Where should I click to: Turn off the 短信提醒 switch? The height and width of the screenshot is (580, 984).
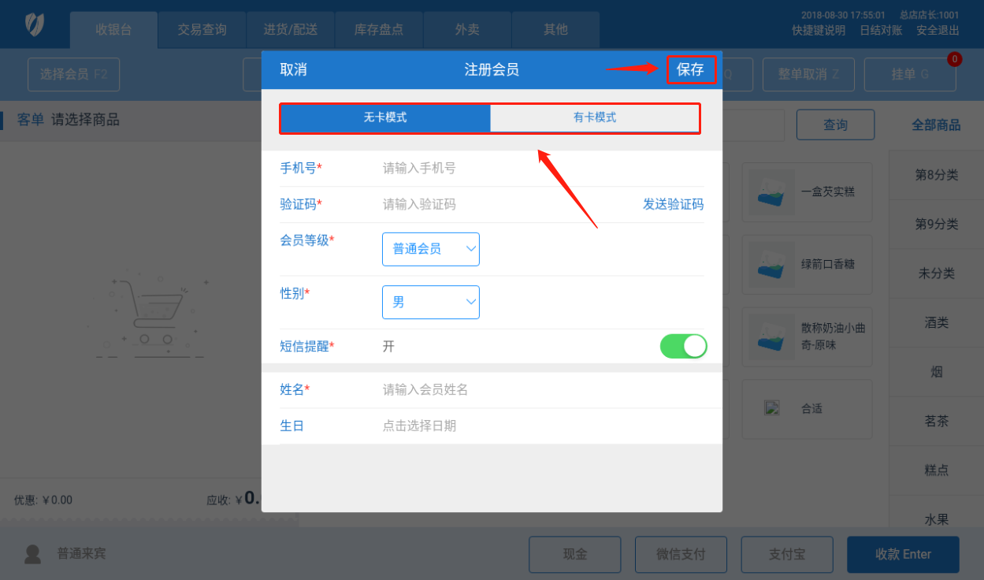683,346
